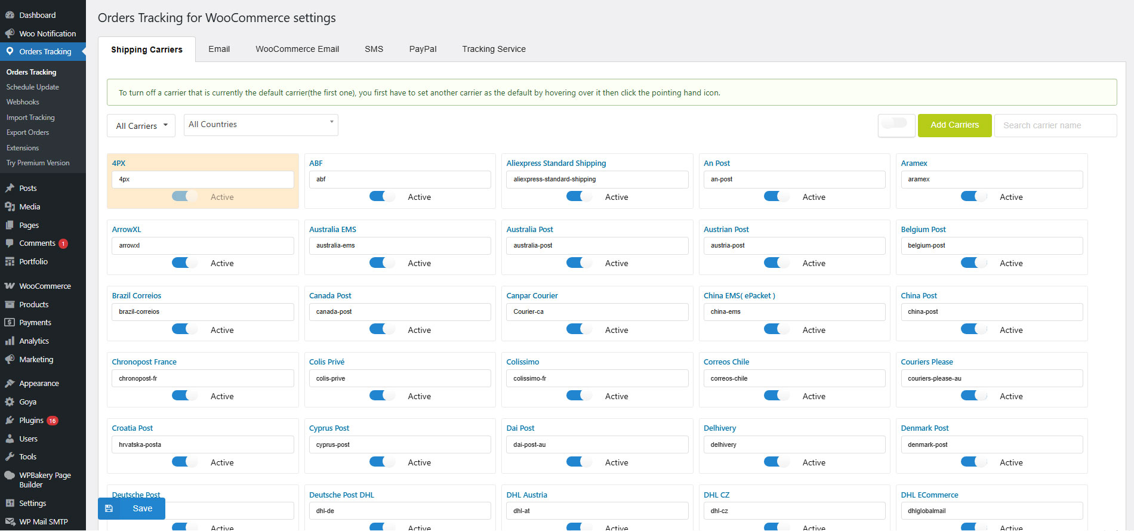
Task: Click the floppy disk save icon
Action: [109, 508]
